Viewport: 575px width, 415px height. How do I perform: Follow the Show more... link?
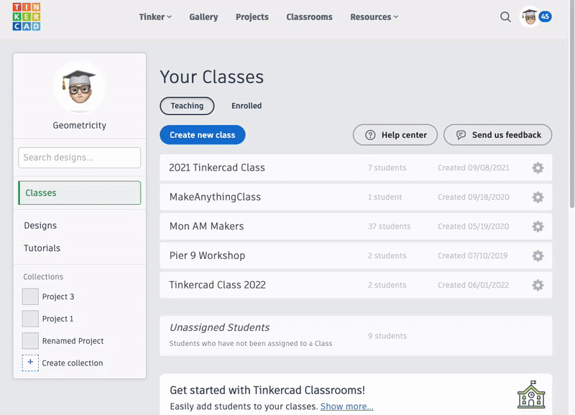[x=347, y=406]
